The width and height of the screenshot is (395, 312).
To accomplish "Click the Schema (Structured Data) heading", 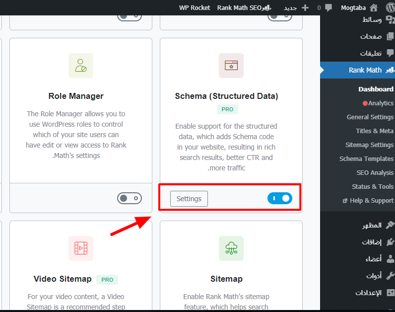I will pyautogui.click(x=226, y=96).
